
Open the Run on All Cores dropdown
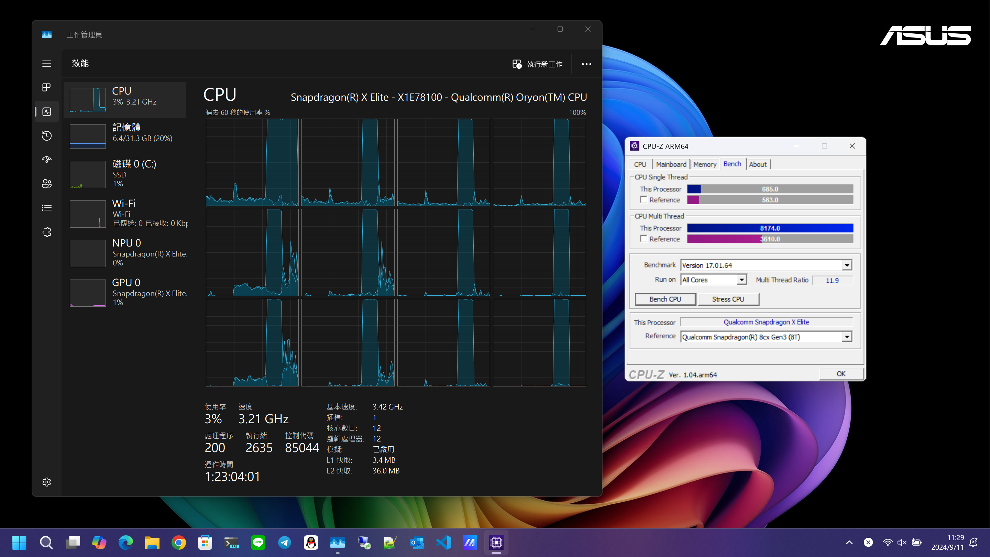tap(742, 280)
